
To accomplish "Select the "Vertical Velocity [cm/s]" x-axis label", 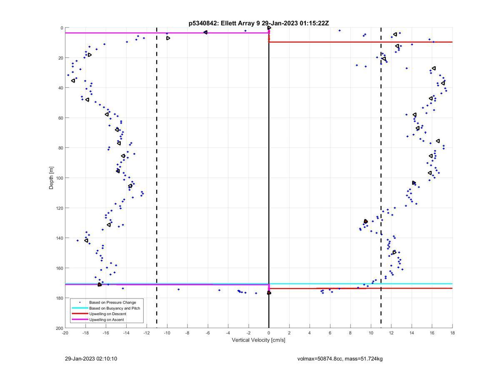I will pyautogui.click(x=258, y=340).
